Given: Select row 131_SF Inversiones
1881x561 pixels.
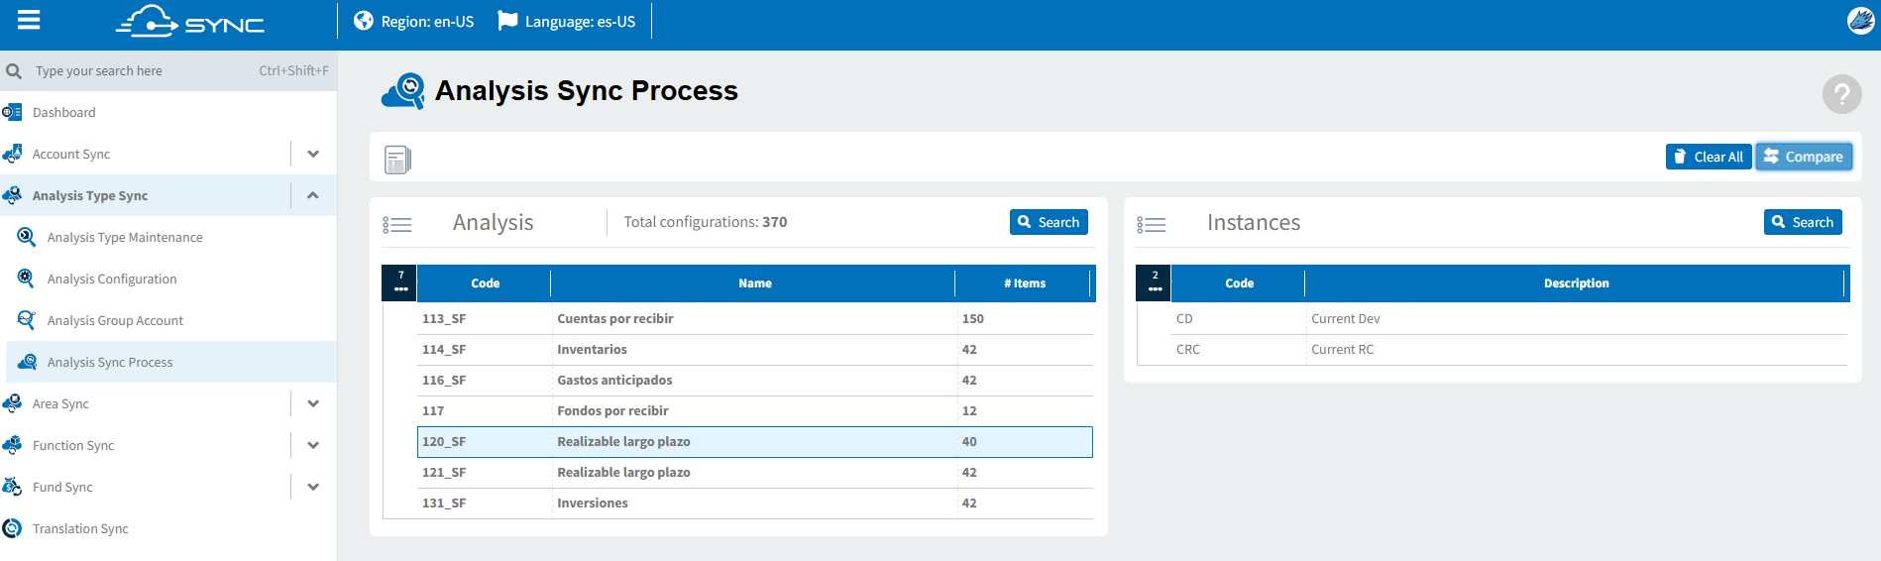Looking at the screenshot, I should pos(755,503).
